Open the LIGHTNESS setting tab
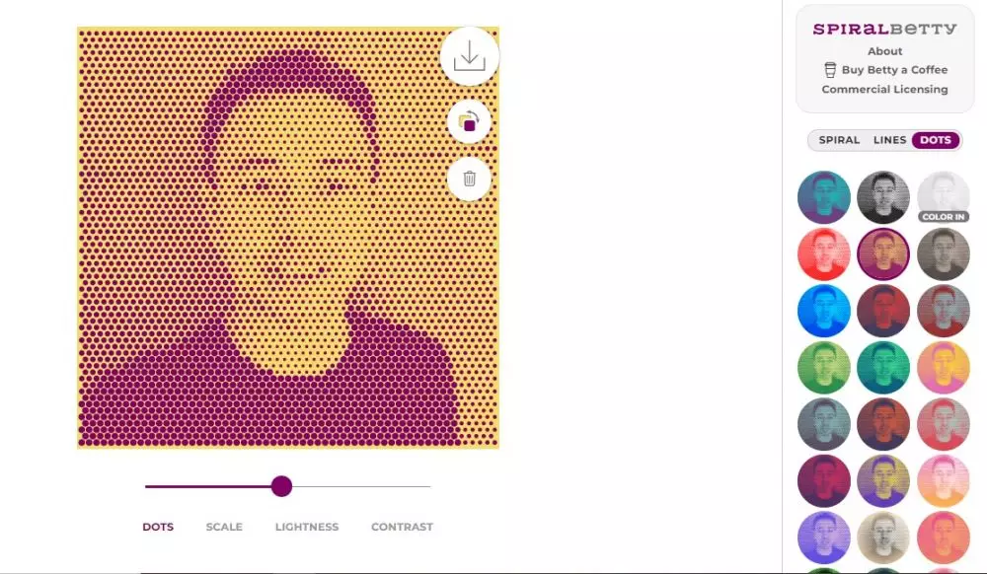987x574 pixels. [x=307, y=527]
